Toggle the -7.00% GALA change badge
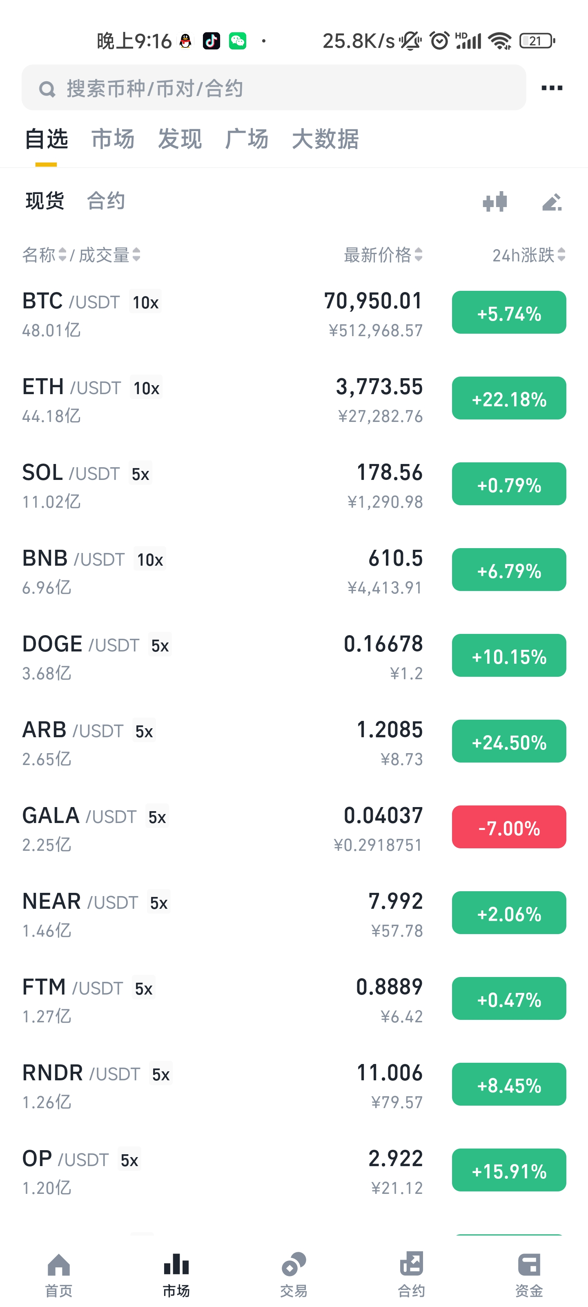The width and height of the screenshot is (588, 1307). [509, 827]
